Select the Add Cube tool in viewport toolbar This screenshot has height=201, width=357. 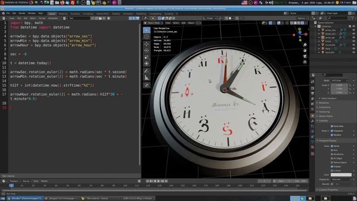(147, 85)
